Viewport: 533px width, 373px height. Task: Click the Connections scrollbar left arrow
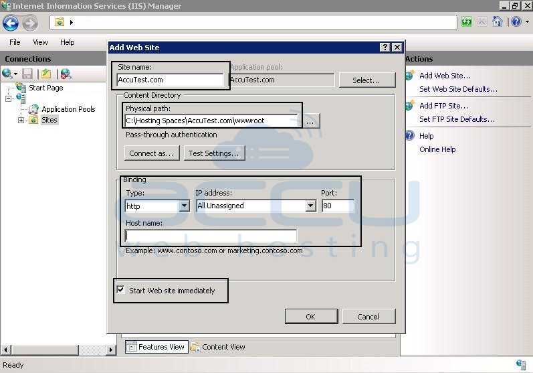point(5,350)
